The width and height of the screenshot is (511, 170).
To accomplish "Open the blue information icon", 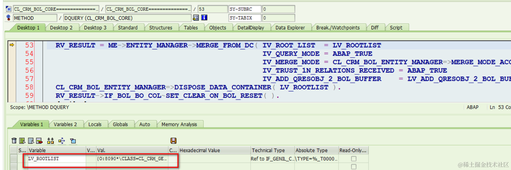I will 204,18.
